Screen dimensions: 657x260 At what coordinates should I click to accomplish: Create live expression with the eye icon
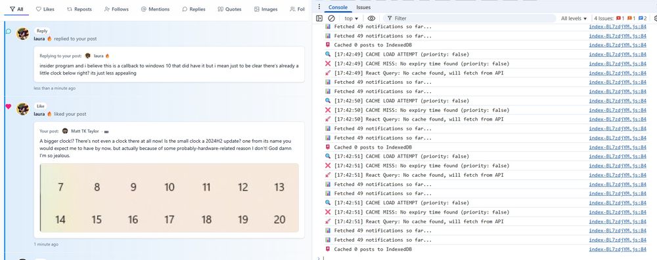371,18
